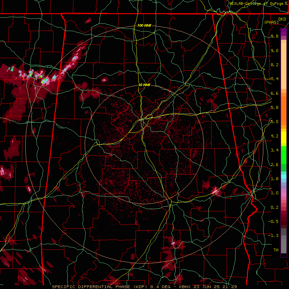Viewport: 289px width, 289px height.
Task: Click the 9.8 value on the color scale
Action: 275,36
